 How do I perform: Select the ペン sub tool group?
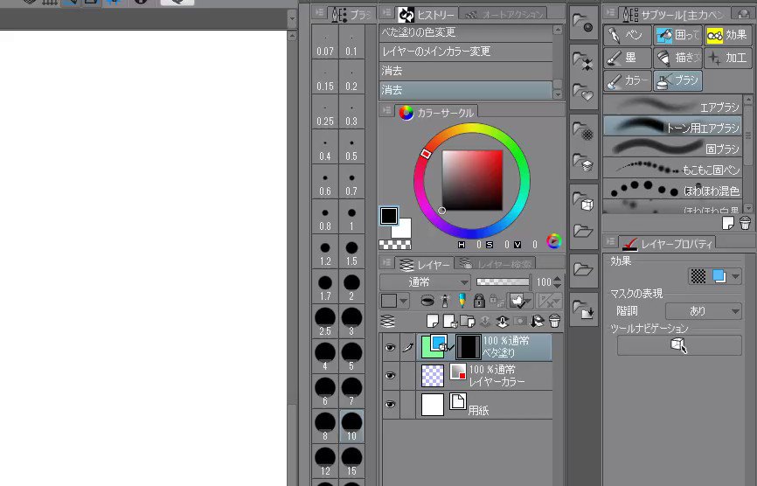627,35
